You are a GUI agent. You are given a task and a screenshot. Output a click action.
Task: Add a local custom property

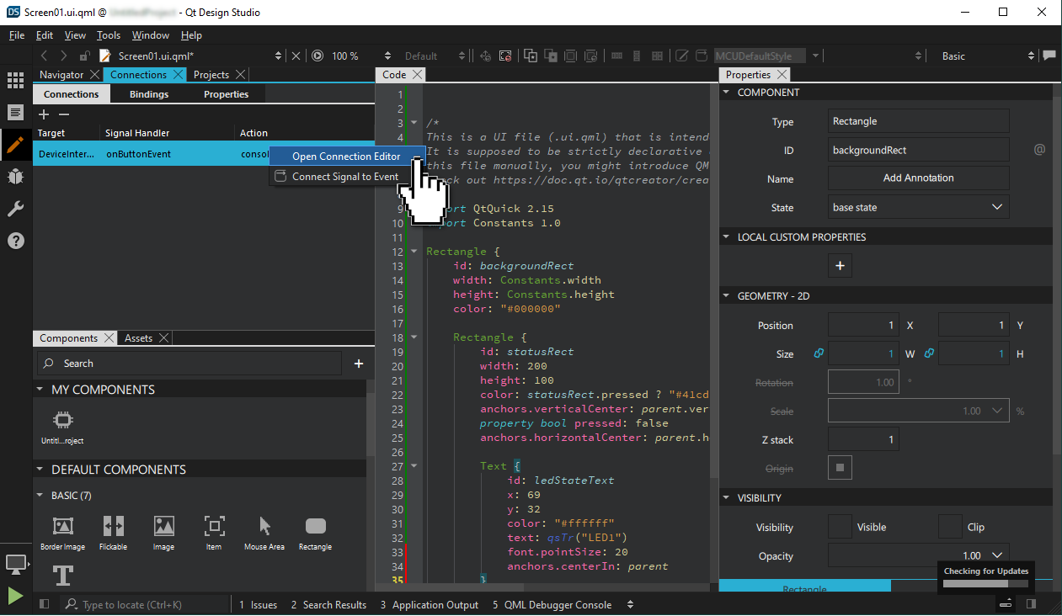tap(840, 266)
